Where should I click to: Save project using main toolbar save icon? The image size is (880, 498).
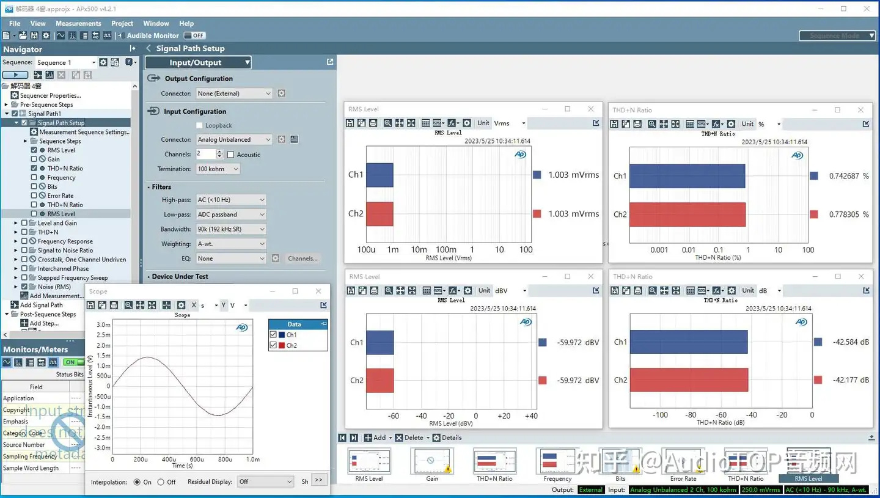(34, 35)
